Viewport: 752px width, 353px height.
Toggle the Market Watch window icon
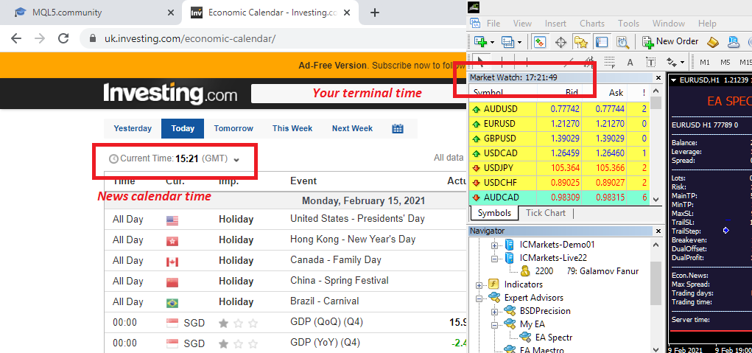pos(540,42)
